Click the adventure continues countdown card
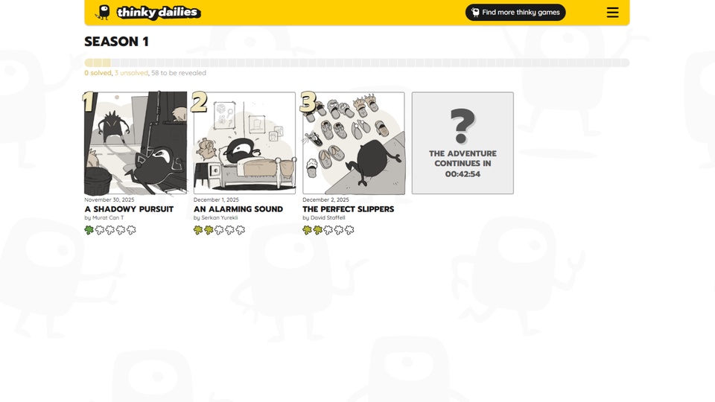The image size is (715, 402). click(x=463, y=143)
